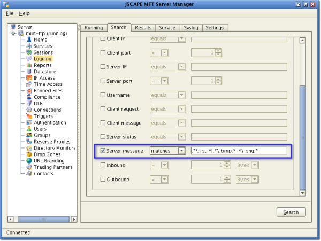Enable the Outbound checkbox
Viewport: 321px width, 241px height.
(103, 179)
